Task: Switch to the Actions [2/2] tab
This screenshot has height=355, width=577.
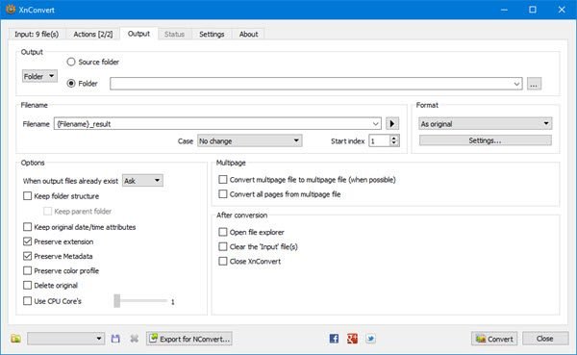Action: (93, 35)
